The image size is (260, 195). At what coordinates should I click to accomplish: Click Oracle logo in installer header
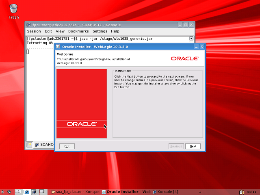[x=184, y=58]
